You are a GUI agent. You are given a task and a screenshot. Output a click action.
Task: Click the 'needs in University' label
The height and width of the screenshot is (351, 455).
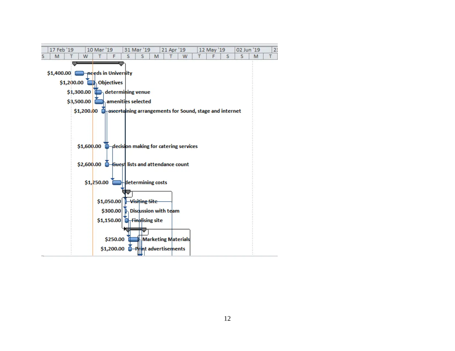pyautogui.click(x=110, y=73)
